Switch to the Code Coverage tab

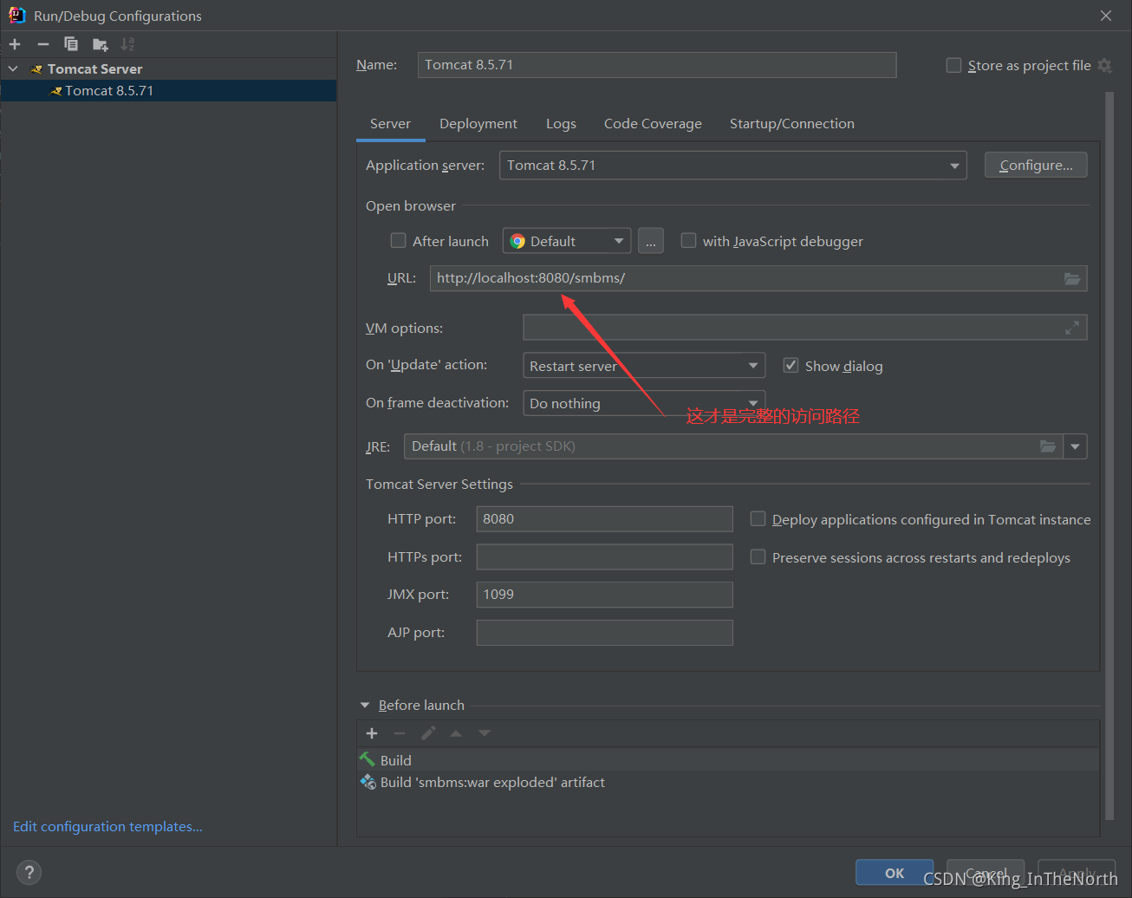pos(653,123)
